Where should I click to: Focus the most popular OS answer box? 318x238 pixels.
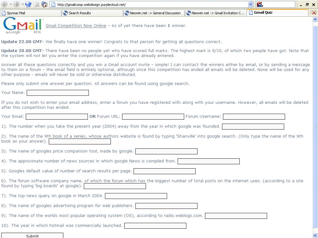(236, 216)
